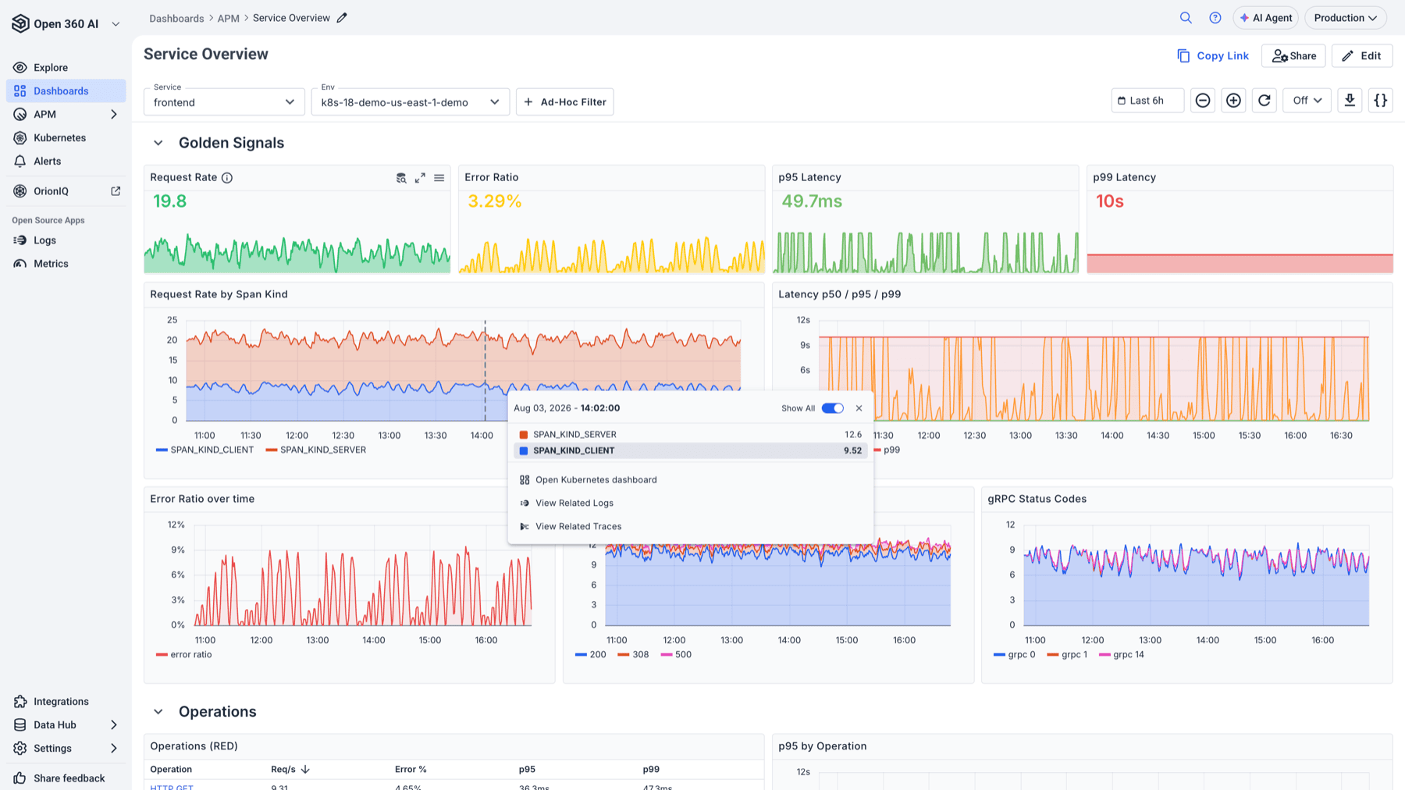Toggle grpc 14 legend series

click(1122, 655)
